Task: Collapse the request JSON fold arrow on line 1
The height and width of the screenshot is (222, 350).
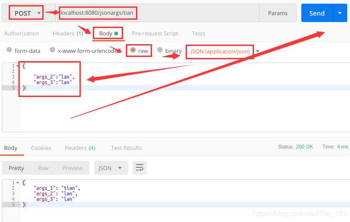Action: coord(17,66)
